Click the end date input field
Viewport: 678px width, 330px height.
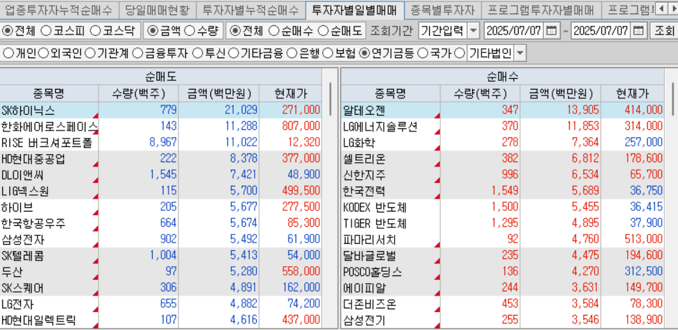(x=601, y=31)
